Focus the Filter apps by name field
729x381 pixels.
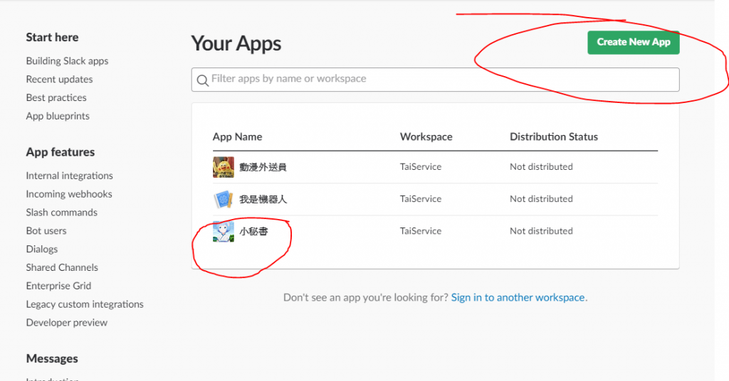click(435, 80)
